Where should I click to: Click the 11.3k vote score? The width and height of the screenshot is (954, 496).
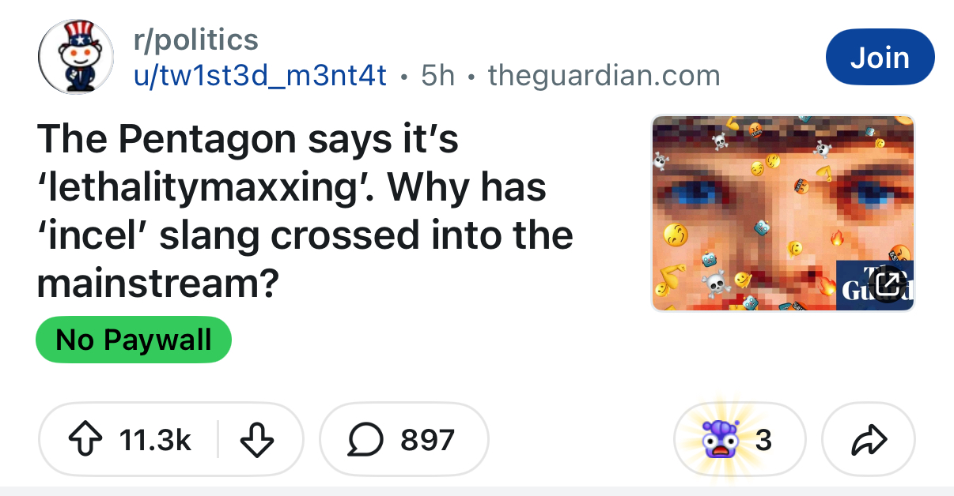155,439
